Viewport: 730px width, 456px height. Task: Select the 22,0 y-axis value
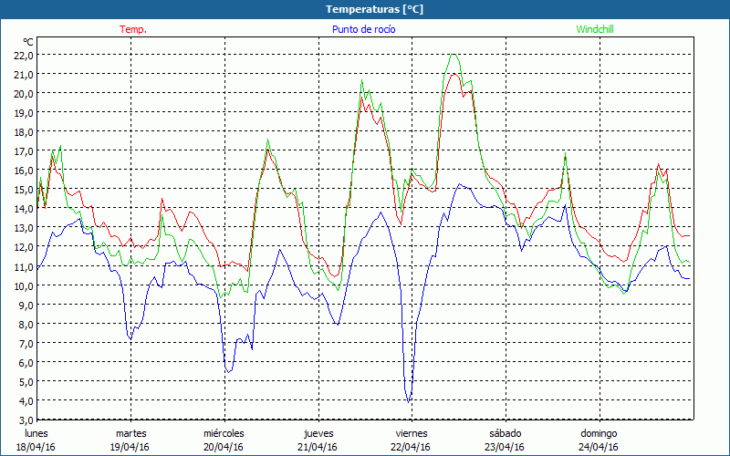click(x=24, y=55)
